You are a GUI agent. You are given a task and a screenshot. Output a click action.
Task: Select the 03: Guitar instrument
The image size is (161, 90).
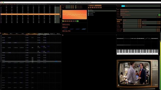(x=102, y=15)
